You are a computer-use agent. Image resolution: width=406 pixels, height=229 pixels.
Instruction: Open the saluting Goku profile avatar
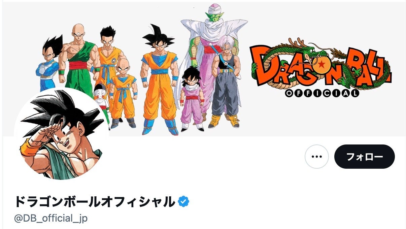[61, 134]
